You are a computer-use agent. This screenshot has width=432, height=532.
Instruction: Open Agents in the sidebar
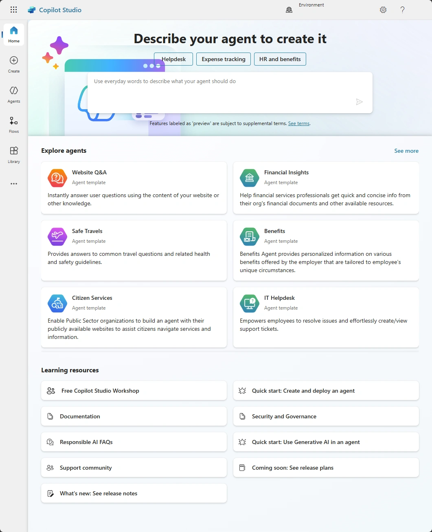coord(14,95)
